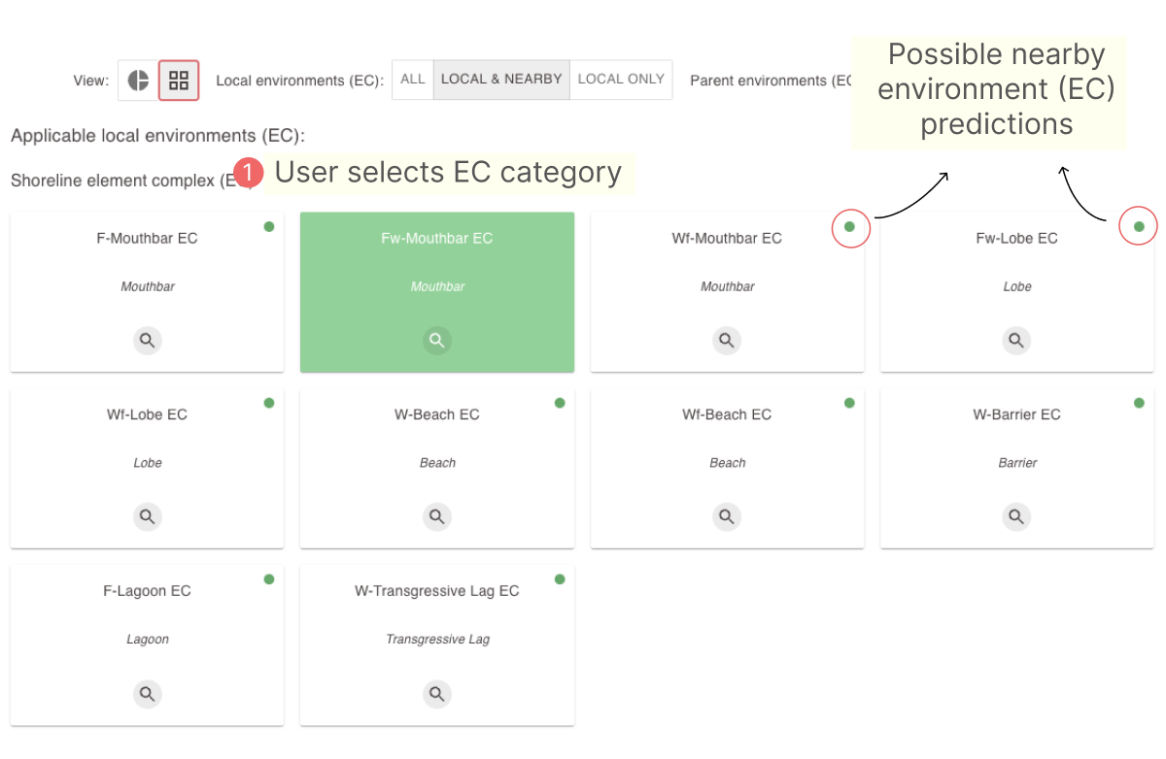Select the Wf-Beach EC card
Image resolution: width=1166 pixels, height=759 pixels.
coord(727,468)
